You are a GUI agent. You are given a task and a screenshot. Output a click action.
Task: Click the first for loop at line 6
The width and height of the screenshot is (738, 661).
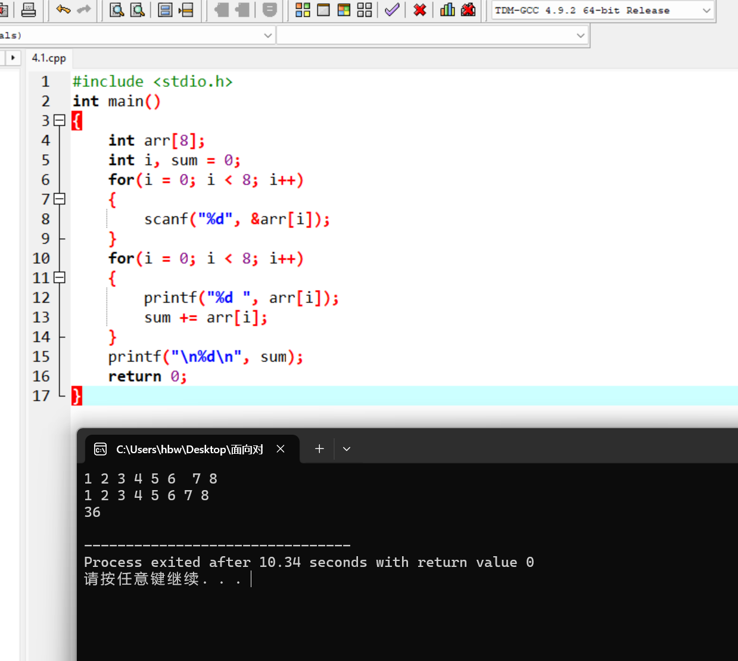point(206,180)
